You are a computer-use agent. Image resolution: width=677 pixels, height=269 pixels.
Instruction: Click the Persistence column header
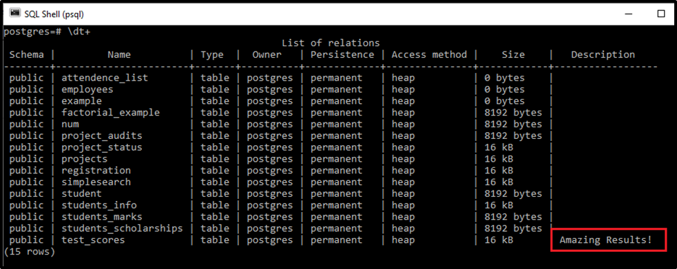coord(342,55)
